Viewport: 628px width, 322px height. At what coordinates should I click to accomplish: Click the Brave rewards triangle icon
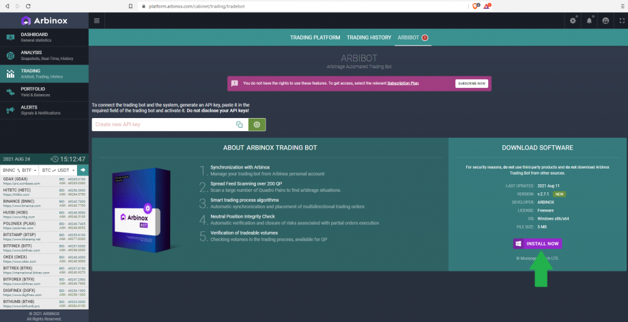click(487, 6)
